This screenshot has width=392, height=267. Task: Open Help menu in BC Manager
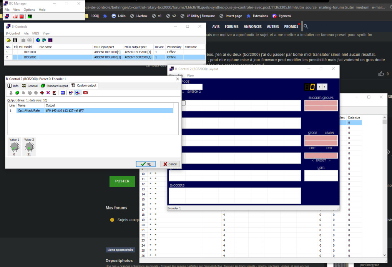pos(42,10)
